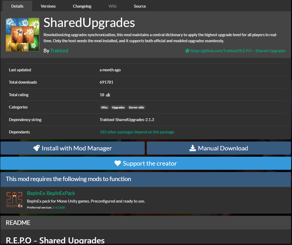Click the Categories label
Viewport: 292px width, 245px height.
point(18,107)
